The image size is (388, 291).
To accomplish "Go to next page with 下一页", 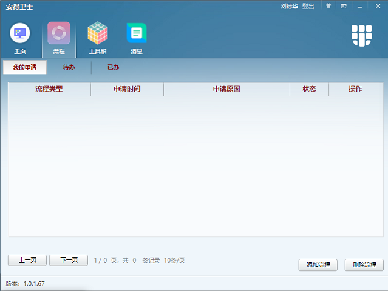I will (x=69, y=260).
